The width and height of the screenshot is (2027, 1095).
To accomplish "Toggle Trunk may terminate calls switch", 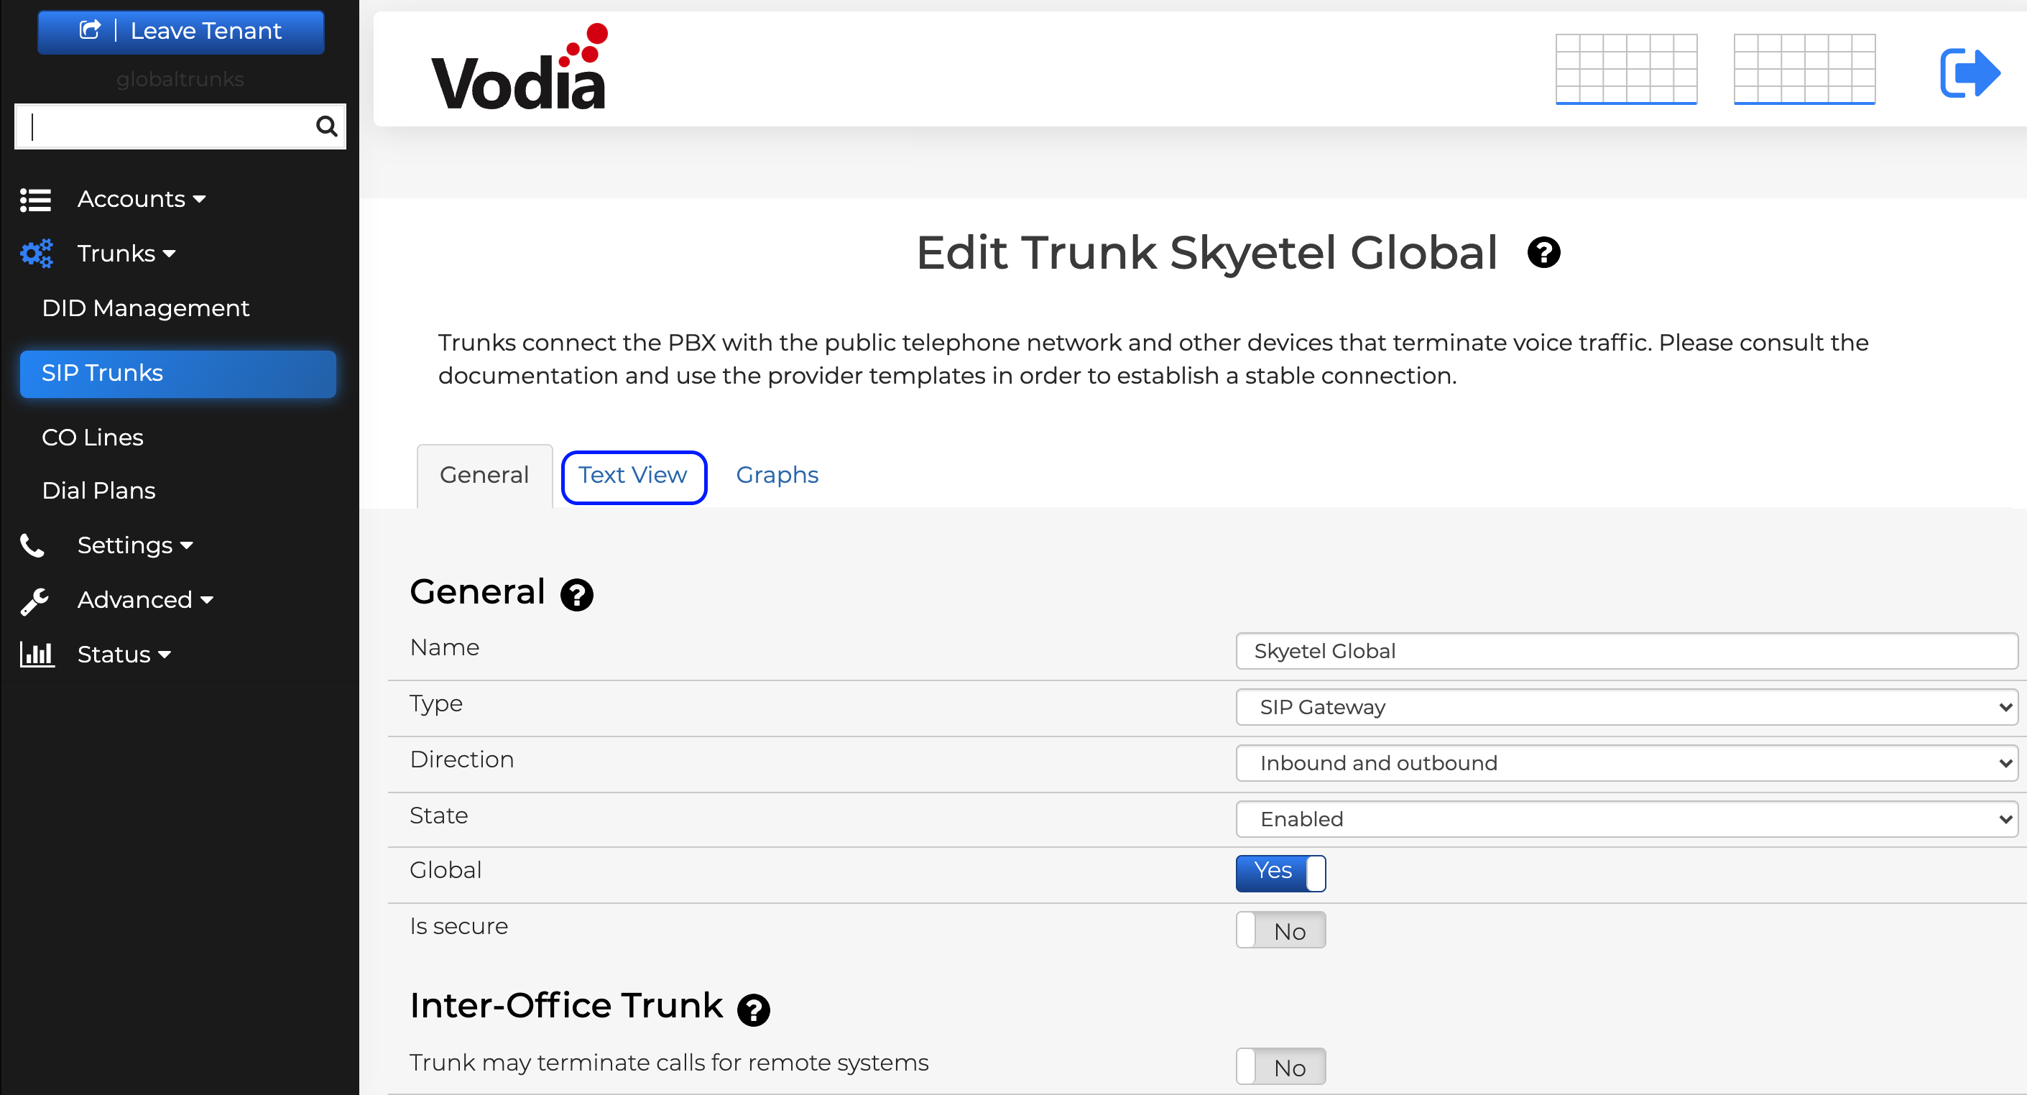I will pos(1280,1067).
